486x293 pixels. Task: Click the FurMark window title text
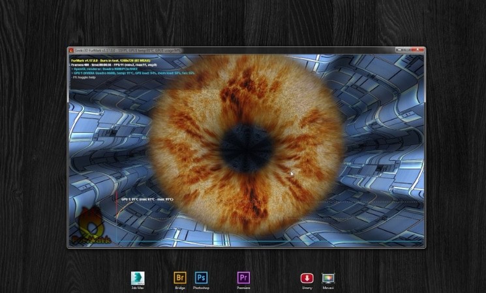(x=129, y=50)
